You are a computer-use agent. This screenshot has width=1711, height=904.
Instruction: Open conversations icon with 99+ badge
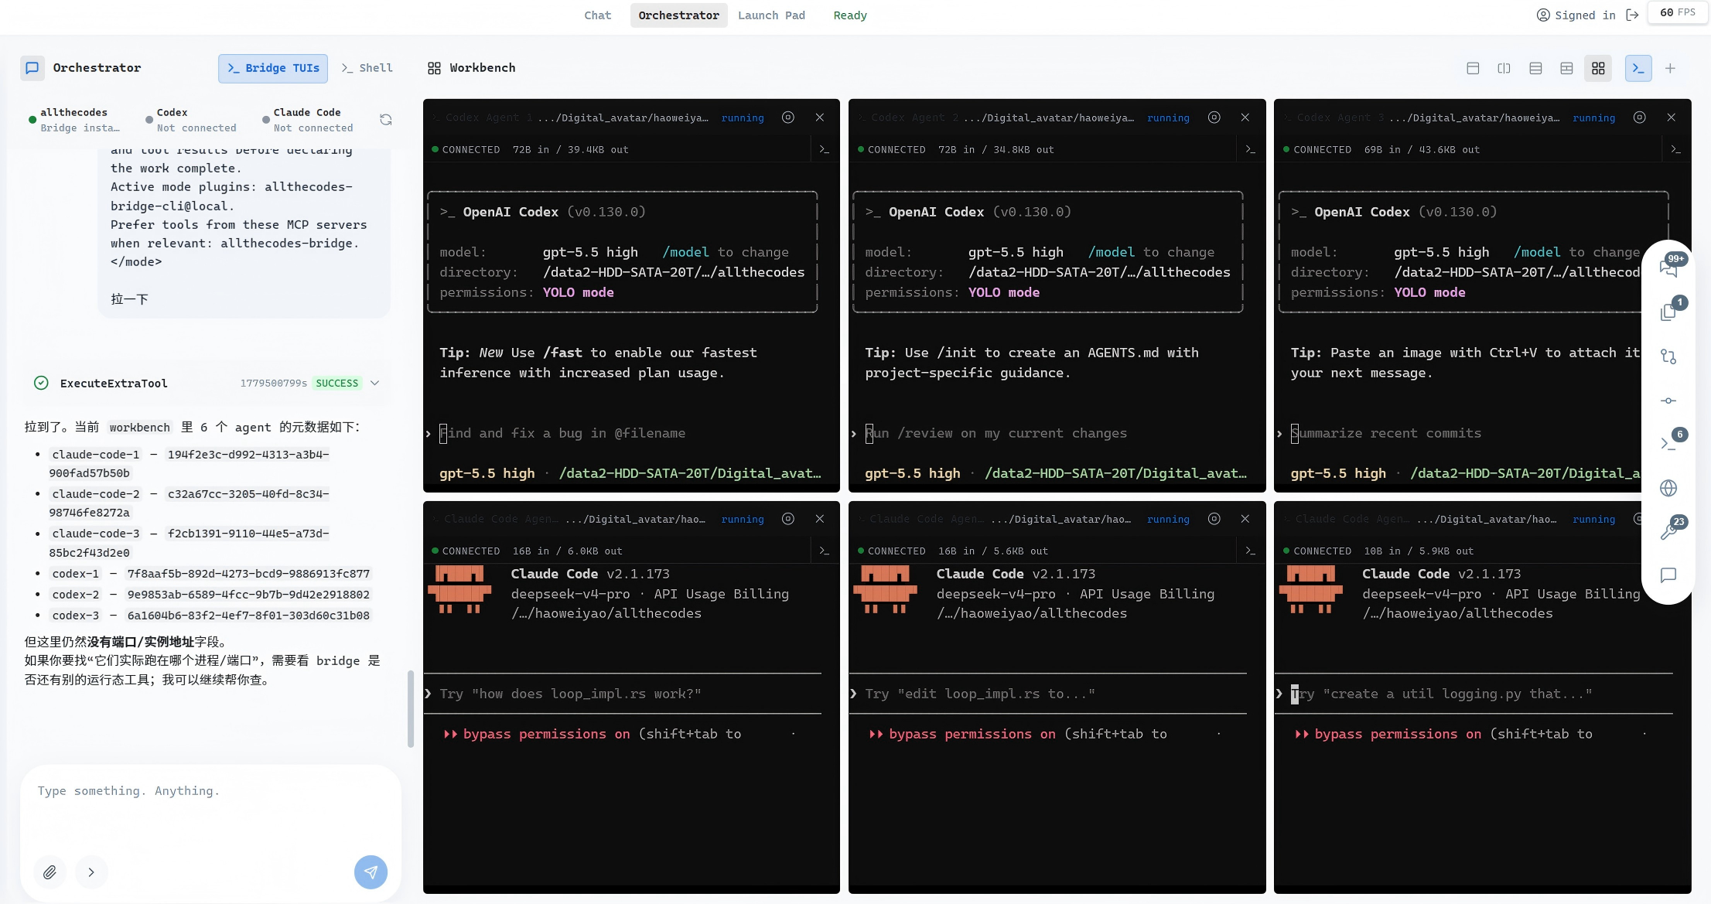tap(1668, 268)
